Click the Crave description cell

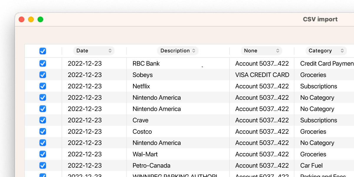pyautogui.click(x=140, y=120)
